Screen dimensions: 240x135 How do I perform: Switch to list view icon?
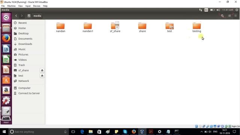pyautogui.click(x=229, y=16)
